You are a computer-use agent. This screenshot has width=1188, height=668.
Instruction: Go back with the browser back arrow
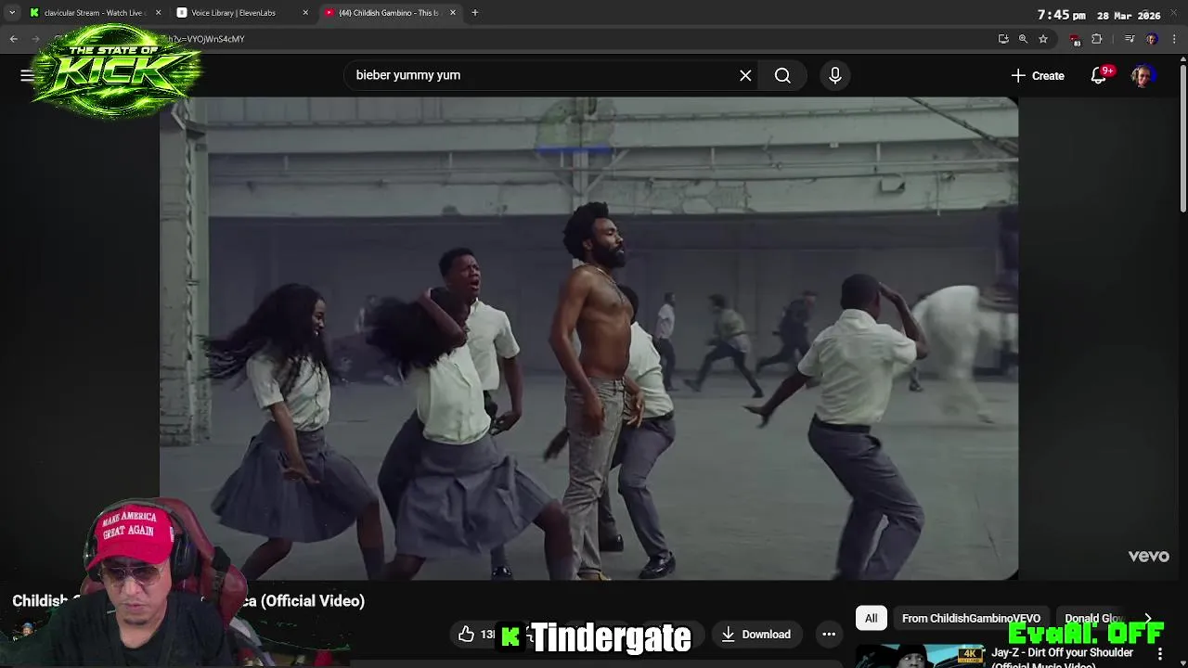tap(13, 39)
